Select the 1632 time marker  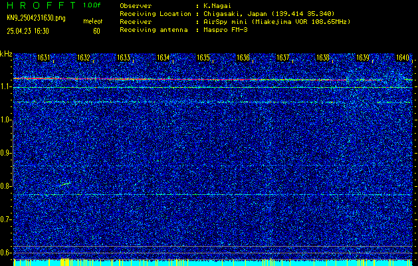point(83,58)
